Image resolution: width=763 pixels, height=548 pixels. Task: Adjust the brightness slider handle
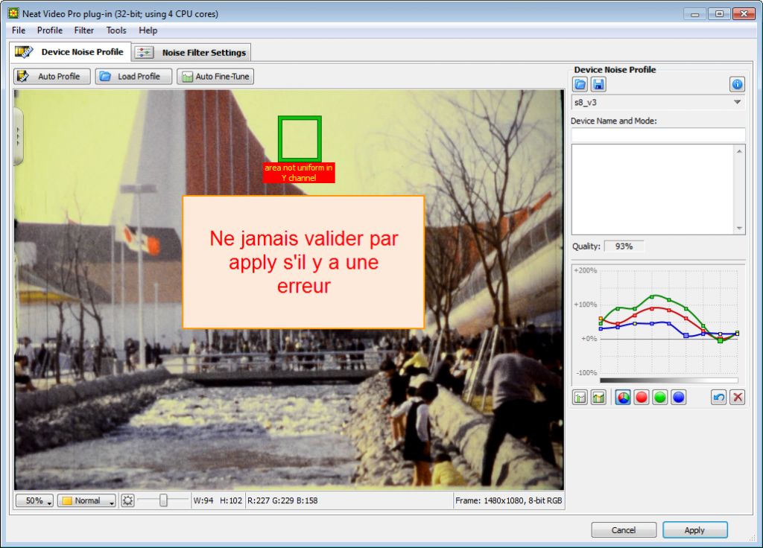tap(163, 500)
